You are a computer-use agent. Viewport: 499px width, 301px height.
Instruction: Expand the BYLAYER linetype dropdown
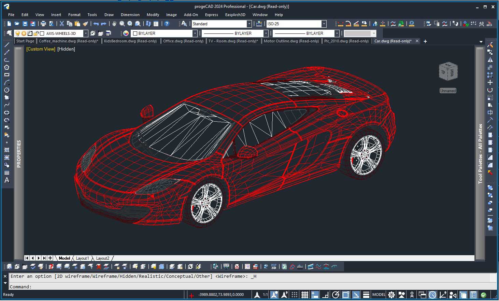[x=266, y=33]
